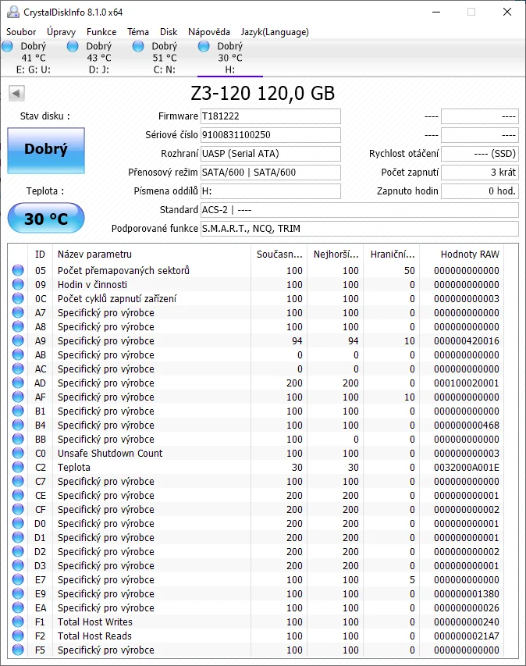Viewport: 526px width, 666px height.
Task: Click the Hodin v činnosti row text
Action: point(92,284)
